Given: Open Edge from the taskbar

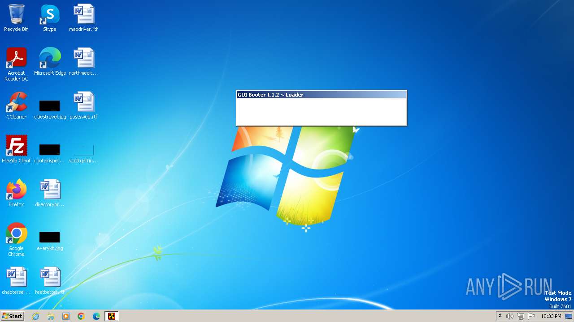Looking at the screenshot, I should (x=96, y=316).
